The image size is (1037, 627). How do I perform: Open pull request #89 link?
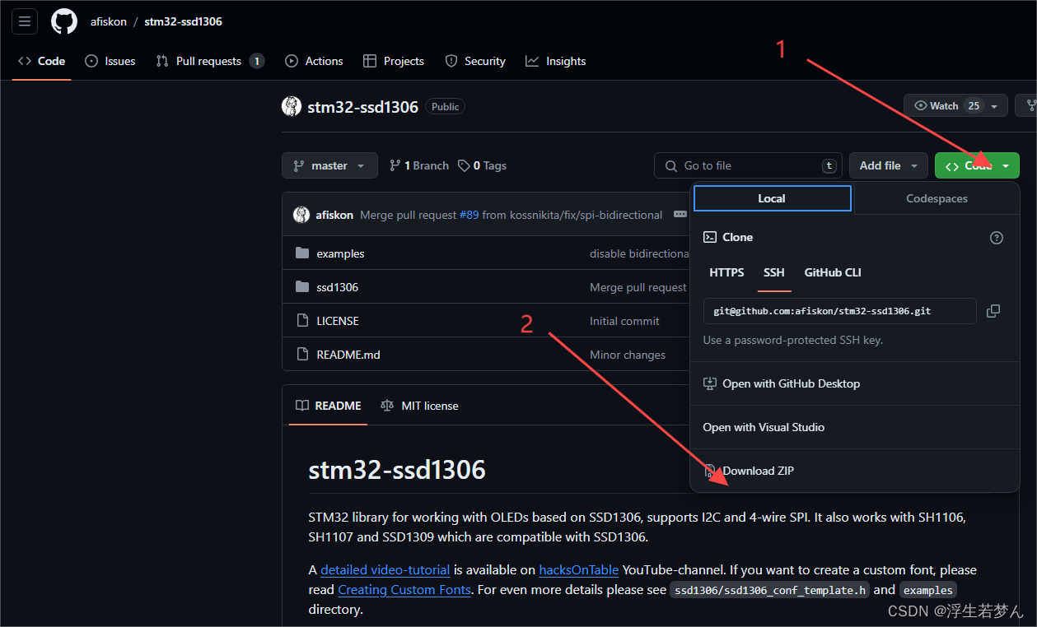(x=469, y=215)
